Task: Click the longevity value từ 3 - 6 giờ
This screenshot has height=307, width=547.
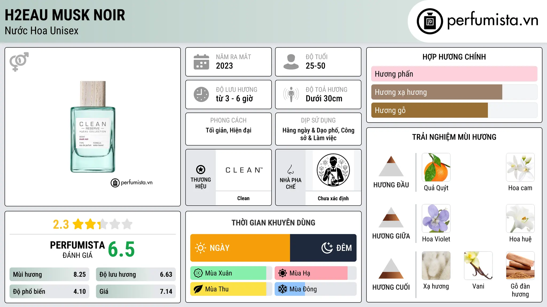Action: coord(235,99)
